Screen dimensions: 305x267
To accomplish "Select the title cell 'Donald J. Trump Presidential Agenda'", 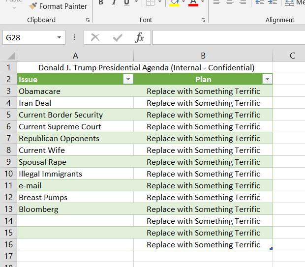I will (146, 68).
